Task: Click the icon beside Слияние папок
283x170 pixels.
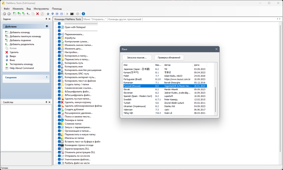Action: pos(62,124)
